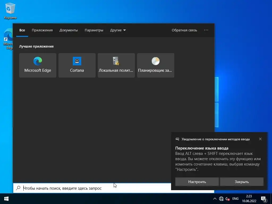This screenshot has width=272, height=204.
Task: Expand the Другие dropdown
Action: 118,30
